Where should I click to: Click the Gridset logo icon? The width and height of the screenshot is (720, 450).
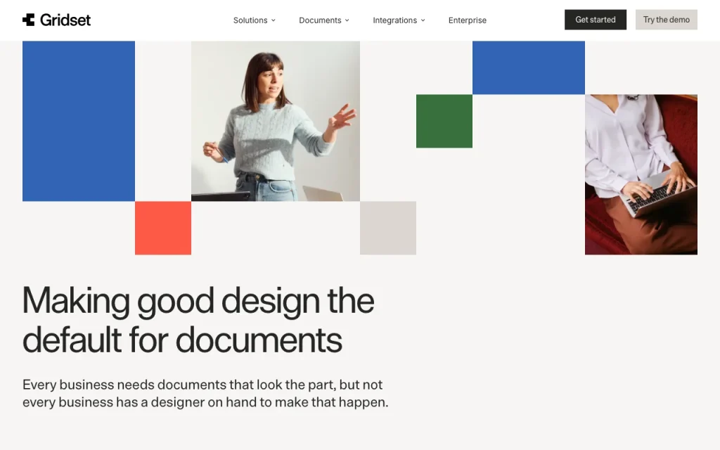pyautogui.click(x=28, y=20)
